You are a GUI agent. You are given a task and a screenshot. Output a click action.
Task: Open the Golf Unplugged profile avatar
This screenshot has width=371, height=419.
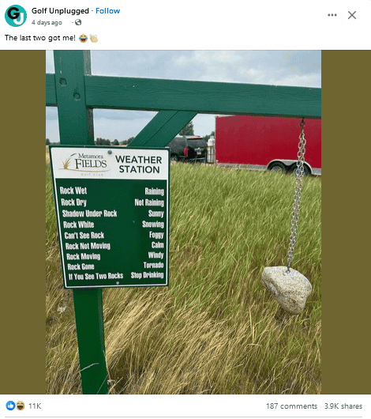tap(16, 16)
